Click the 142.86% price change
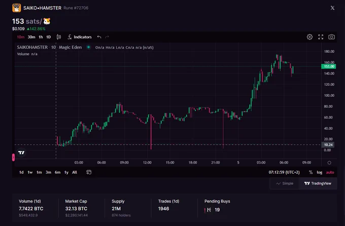The width and height of the screenshot is (345, 226). coord(36,29)
